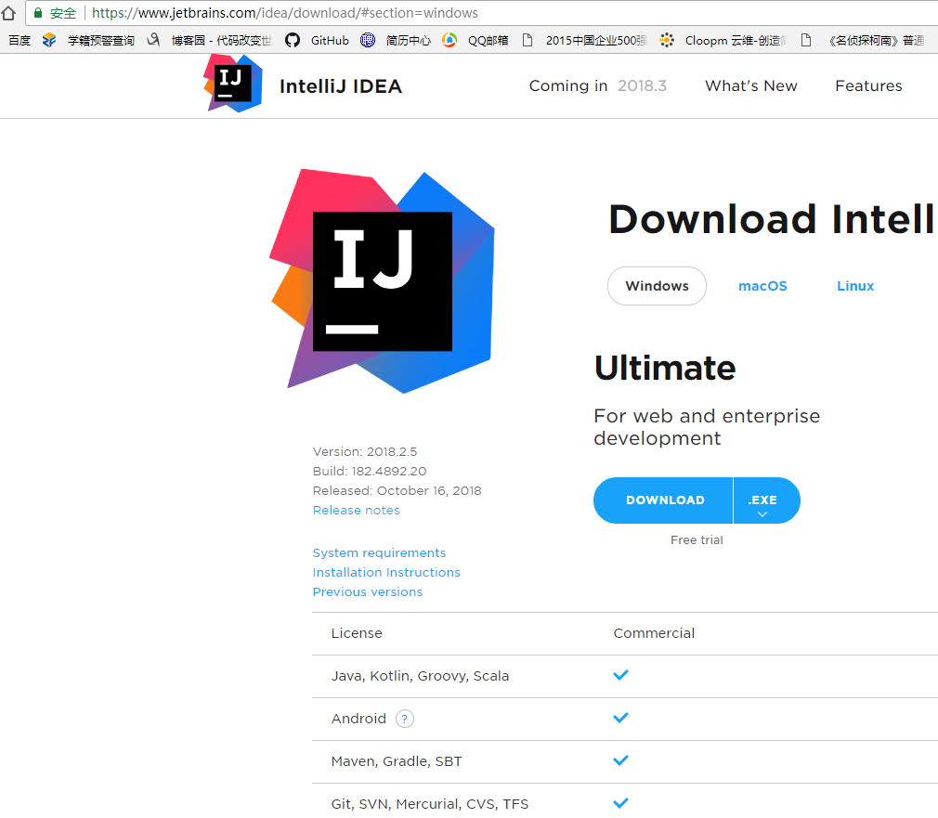Open the 2015中国企业500强 bookmark
Image resolution: width=938 pixels, height=818 pixels.
[584, 40]
